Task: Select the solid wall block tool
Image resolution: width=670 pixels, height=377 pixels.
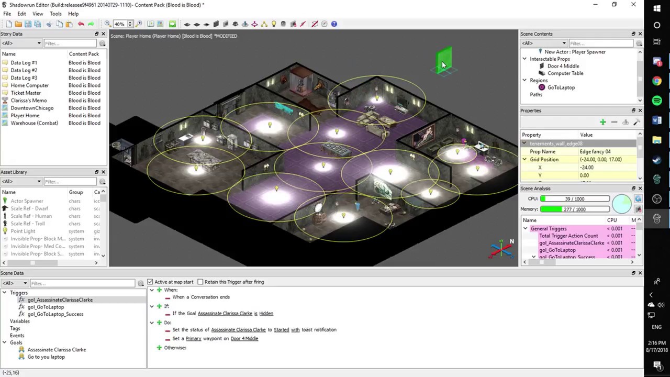Action: coord(216,24)
